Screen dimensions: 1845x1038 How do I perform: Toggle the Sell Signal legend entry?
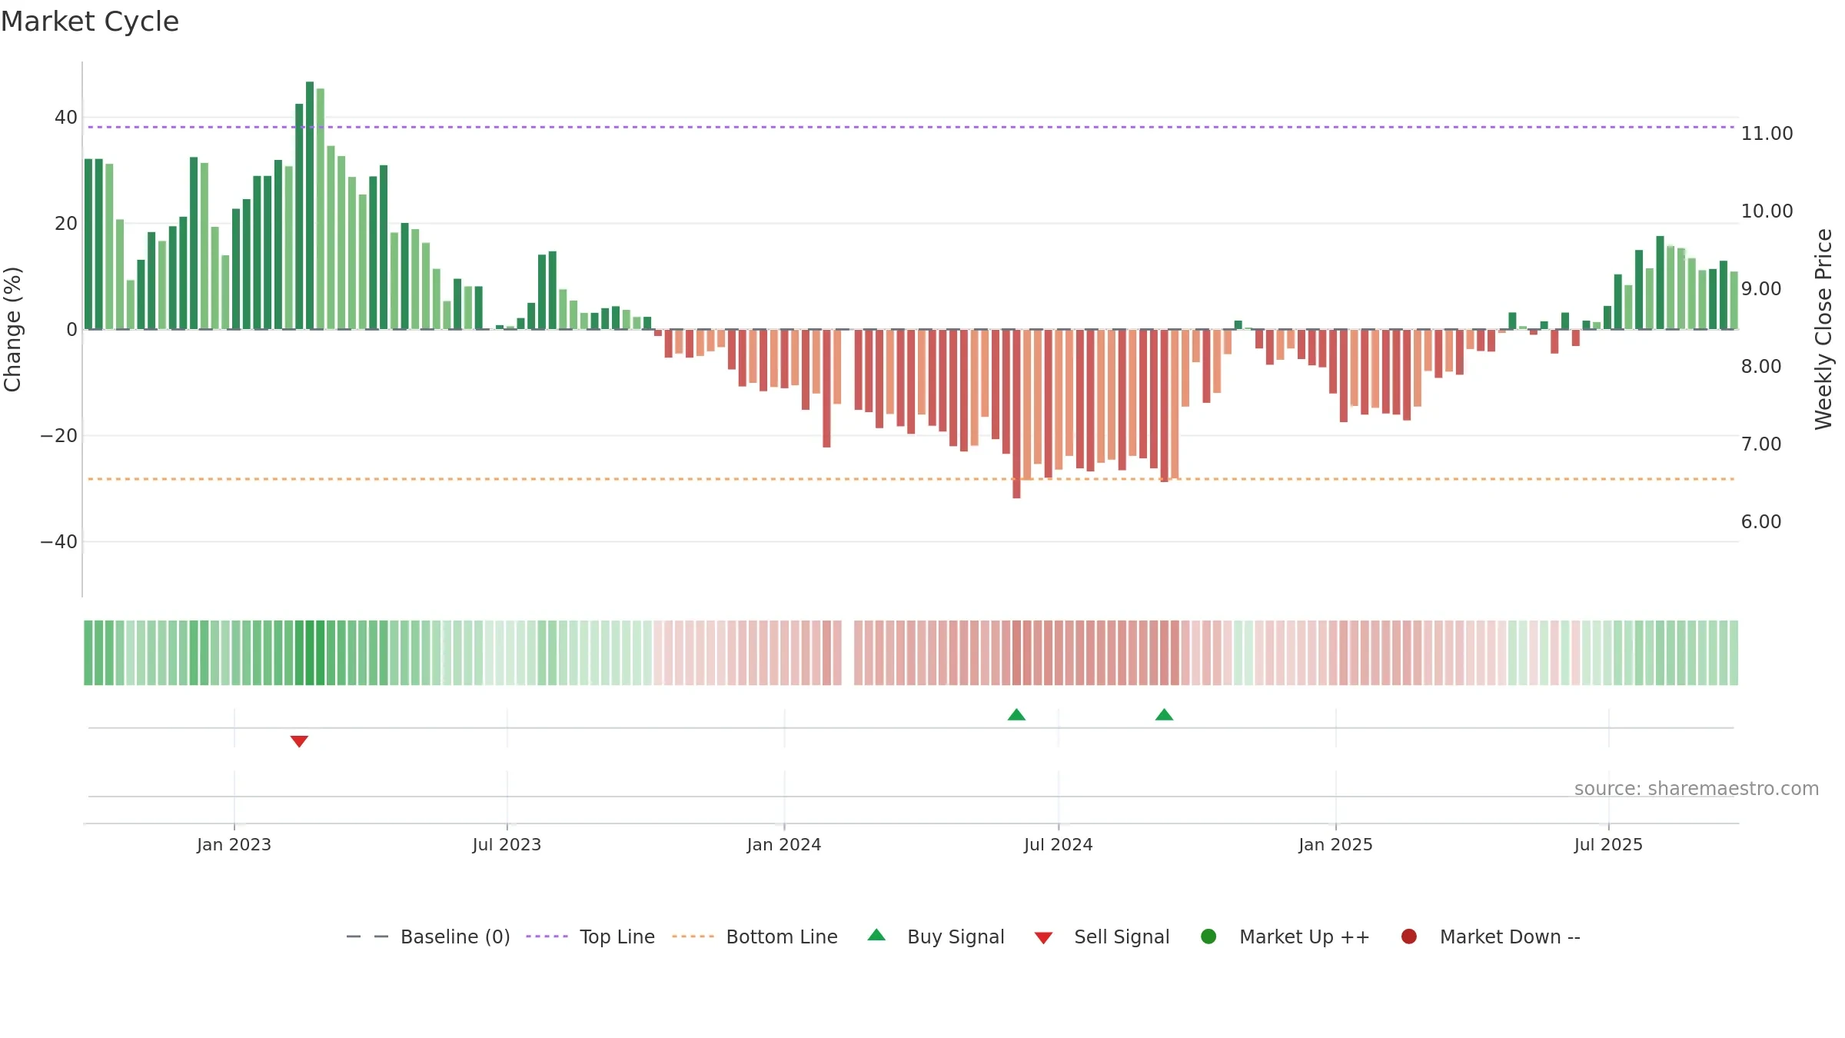tap(1102, 937)
